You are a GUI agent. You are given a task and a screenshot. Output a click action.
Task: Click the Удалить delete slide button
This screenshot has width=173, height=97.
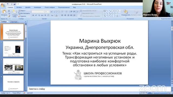click(x=22, y=16)
